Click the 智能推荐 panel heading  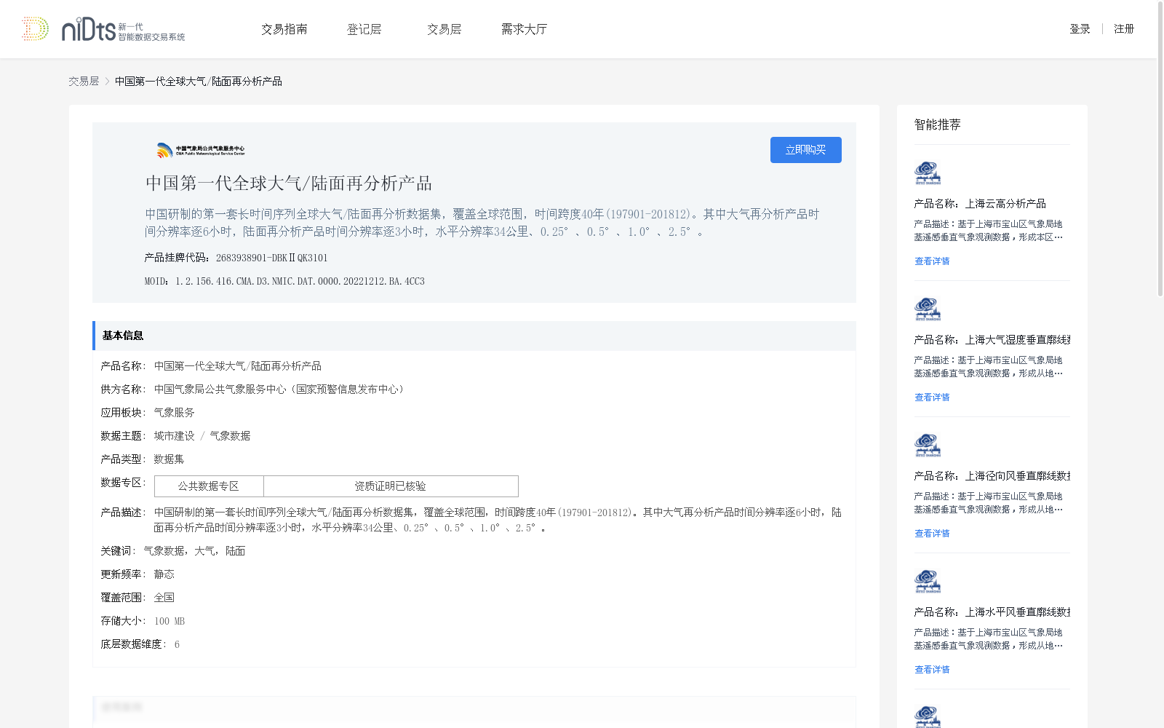pyautogui.click(x=938, y=124)
